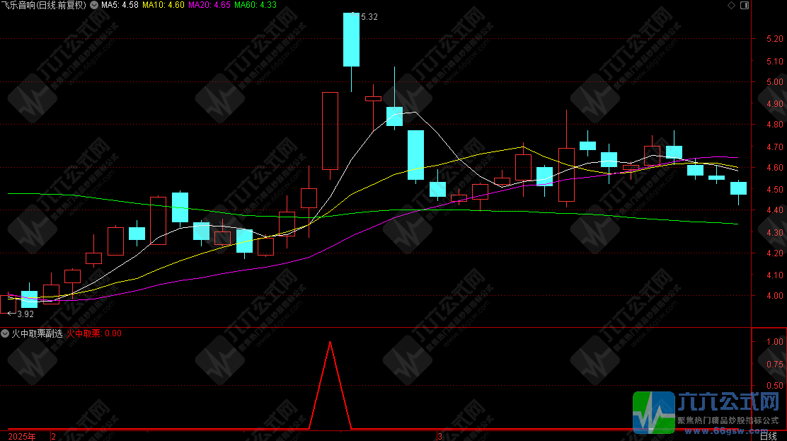
Task: Click the 飞乐音响 stock title label
Action: coord(44,5)
